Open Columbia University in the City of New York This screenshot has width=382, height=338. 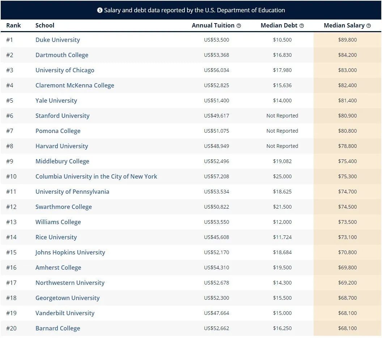point(96,176)
